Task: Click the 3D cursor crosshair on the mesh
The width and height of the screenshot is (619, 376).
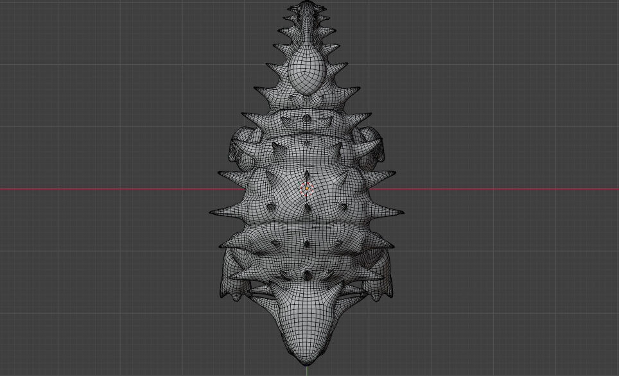Action: 307,189
